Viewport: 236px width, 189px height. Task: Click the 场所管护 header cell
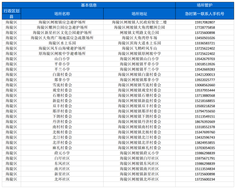point(205,5)
